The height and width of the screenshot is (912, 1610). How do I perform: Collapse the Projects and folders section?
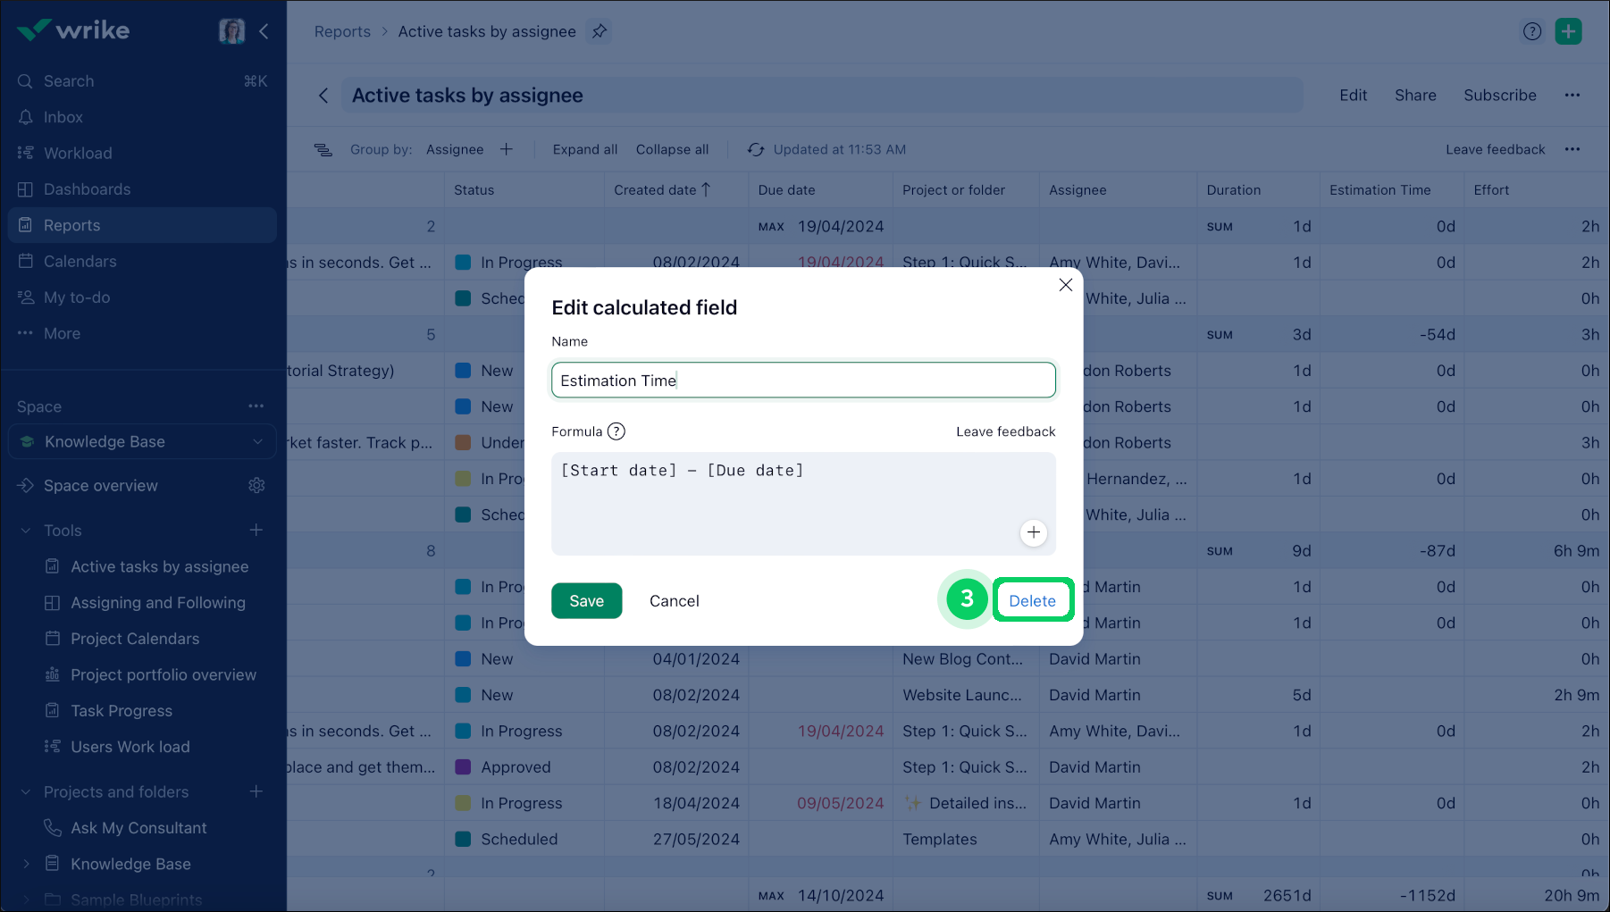26,792
